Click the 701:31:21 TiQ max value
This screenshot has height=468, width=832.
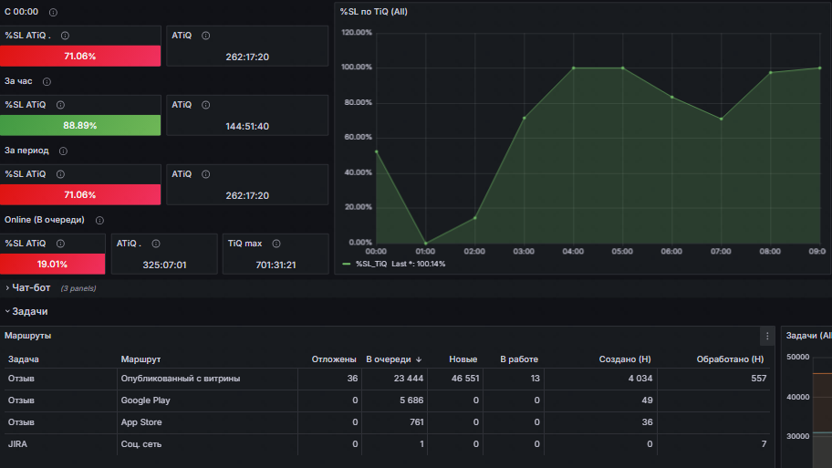[276, 265]
